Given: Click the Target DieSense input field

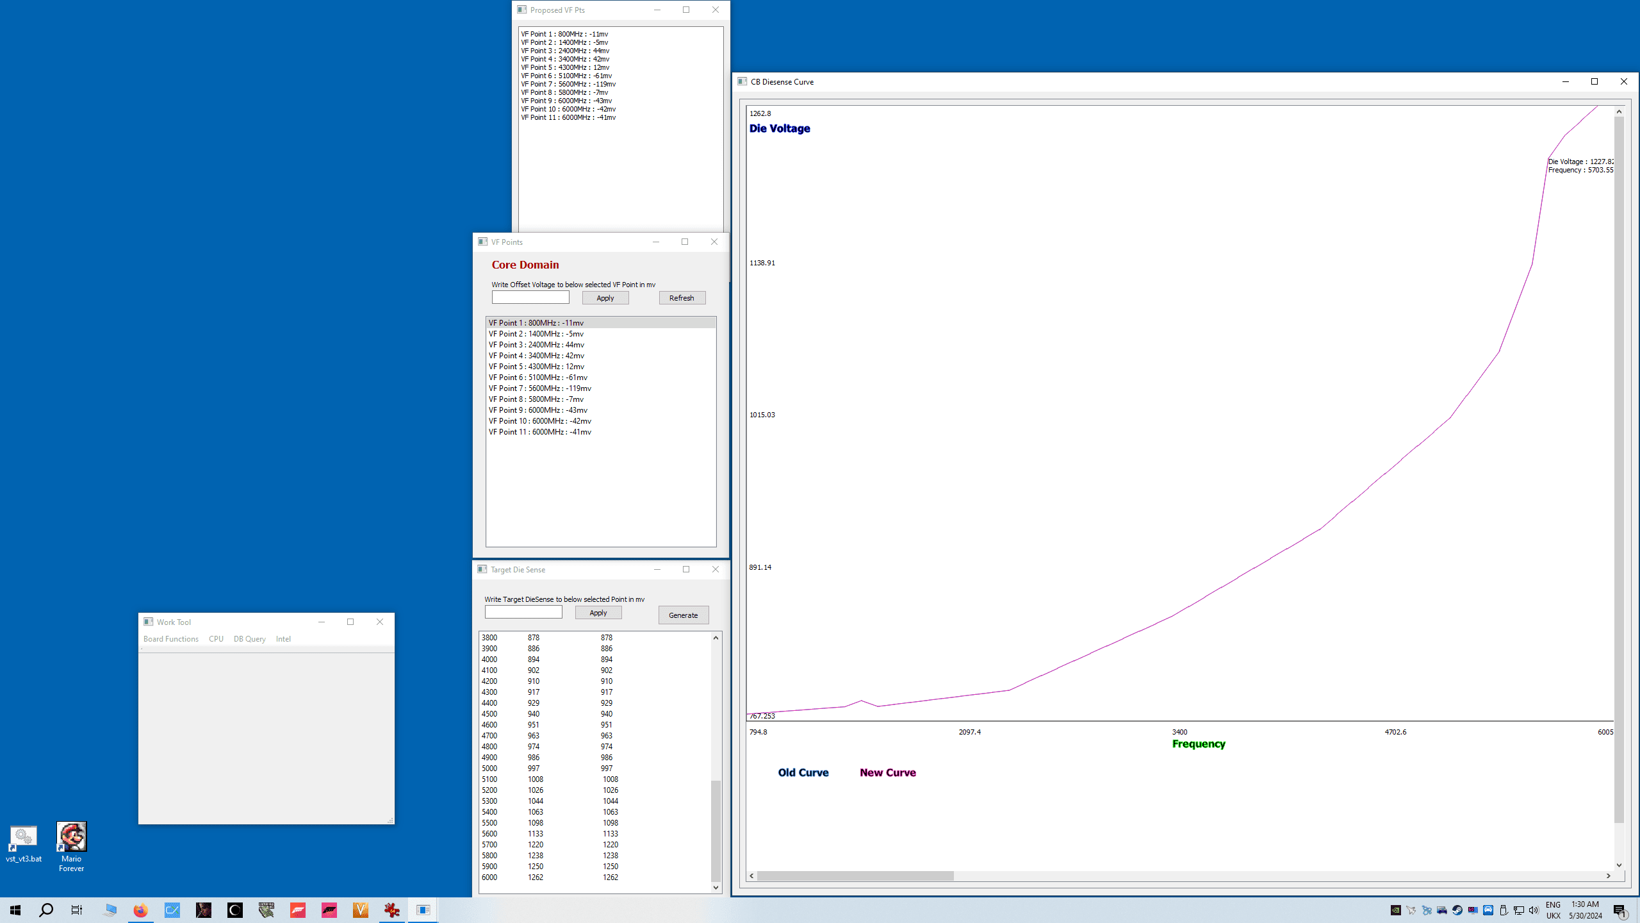Looking at the screenshot, I should coord(523,613).
